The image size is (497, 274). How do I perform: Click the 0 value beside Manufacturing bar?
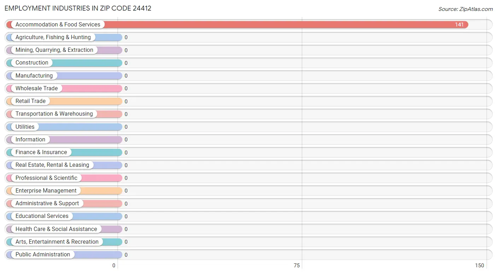tap(126, 76)
